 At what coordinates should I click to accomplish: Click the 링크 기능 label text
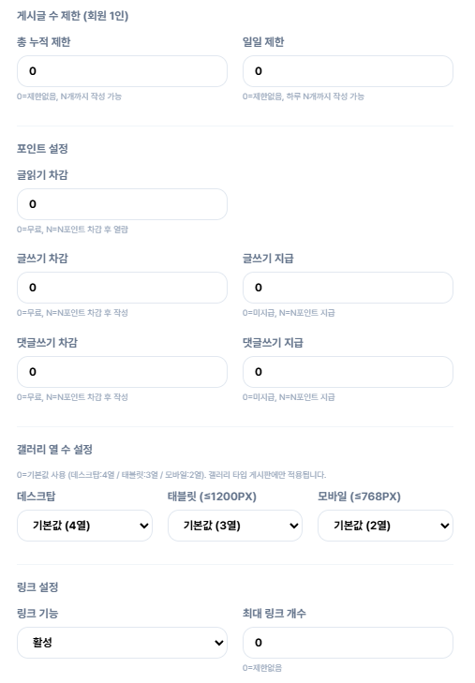(37, 614)
